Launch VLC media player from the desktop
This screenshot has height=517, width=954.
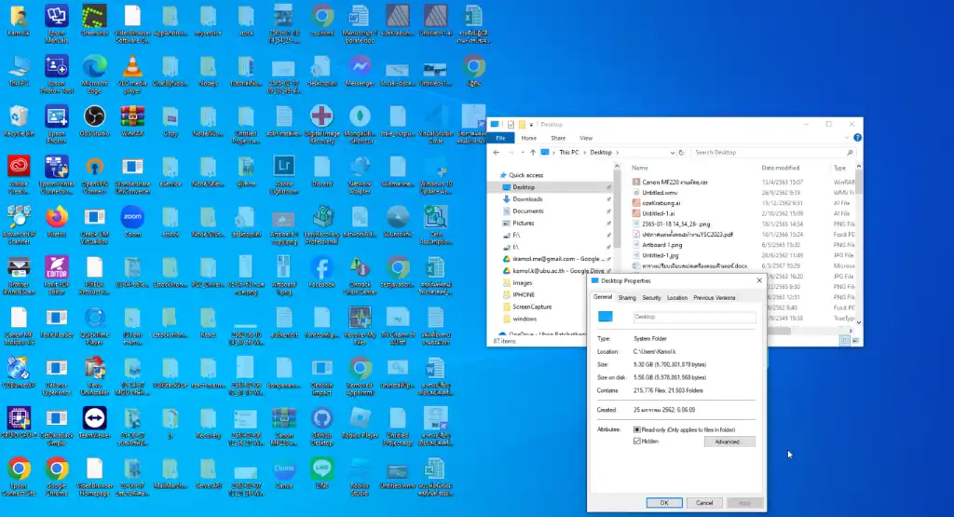(x=132, y=75)
